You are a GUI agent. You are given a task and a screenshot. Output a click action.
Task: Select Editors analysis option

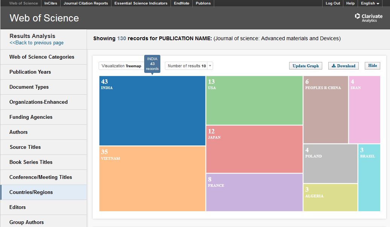click(44, 207)
